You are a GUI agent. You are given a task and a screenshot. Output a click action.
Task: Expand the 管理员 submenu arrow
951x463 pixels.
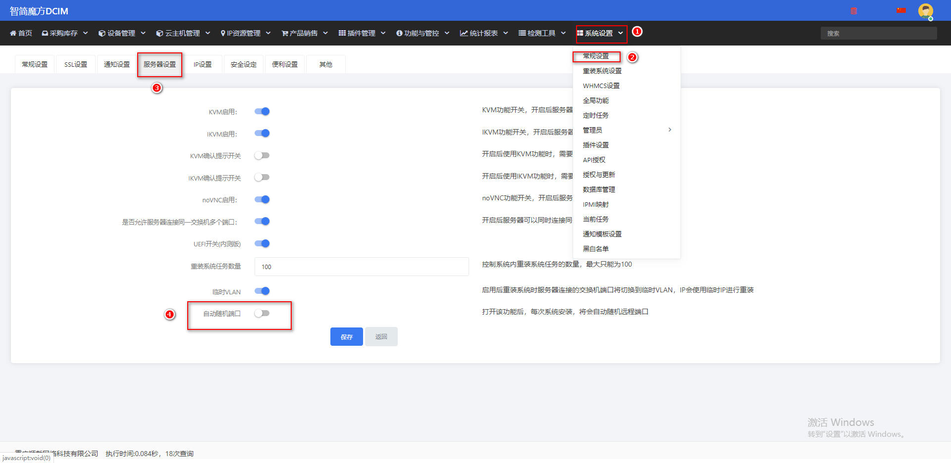[670, 130]
